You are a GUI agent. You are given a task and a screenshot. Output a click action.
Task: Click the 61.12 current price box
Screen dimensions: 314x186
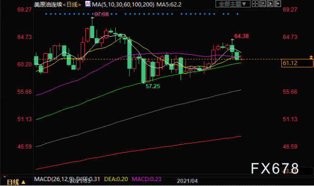(x=297, y=63)
